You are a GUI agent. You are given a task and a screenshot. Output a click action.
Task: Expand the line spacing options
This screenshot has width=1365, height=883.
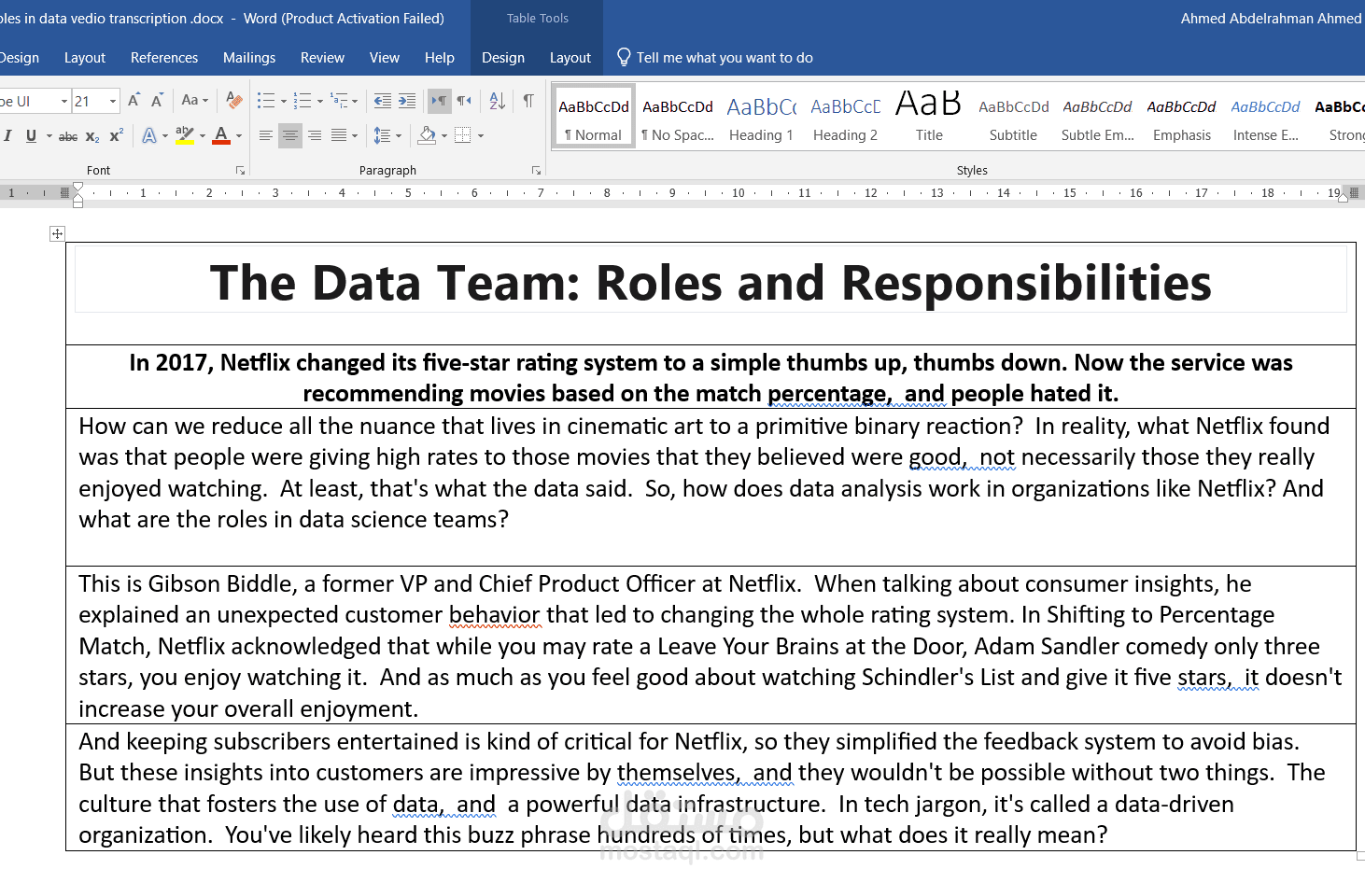click(387, 136)
